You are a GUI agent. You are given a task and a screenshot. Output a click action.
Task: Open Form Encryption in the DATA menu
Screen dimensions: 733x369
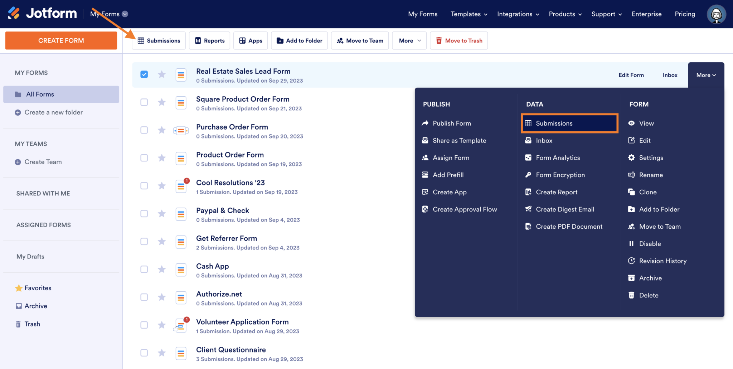[560, 175]
